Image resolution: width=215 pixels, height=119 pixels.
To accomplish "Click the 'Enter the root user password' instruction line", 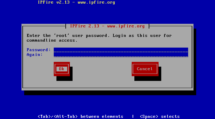I will pyautogui.click(x=99, y=35).
